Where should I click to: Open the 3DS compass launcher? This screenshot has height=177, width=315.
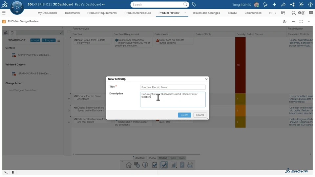[x=17, y=8]
